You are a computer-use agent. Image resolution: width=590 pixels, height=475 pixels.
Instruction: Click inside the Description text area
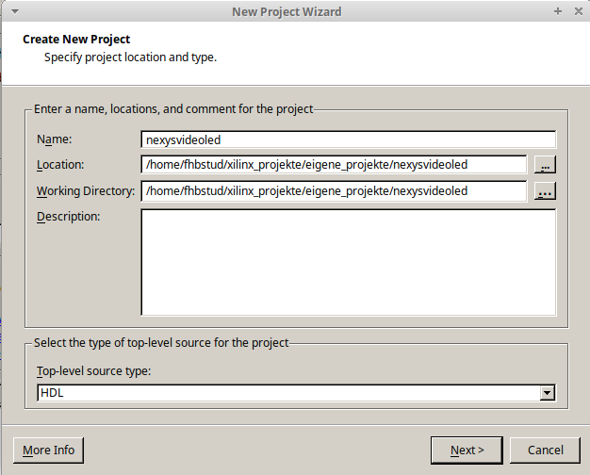tap(348, 262)
